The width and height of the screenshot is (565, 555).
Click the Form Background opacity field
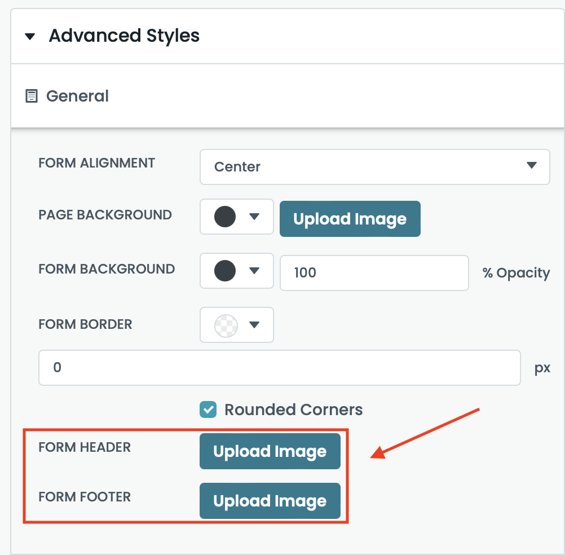tap(374, 273)
